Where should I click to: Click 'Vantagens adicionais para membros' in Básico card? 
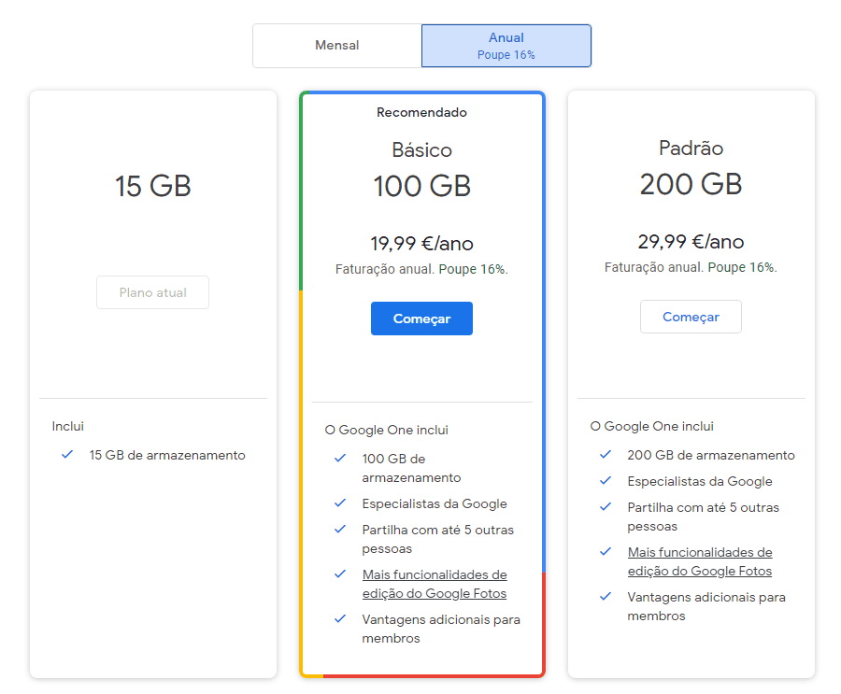click(441, 629)
